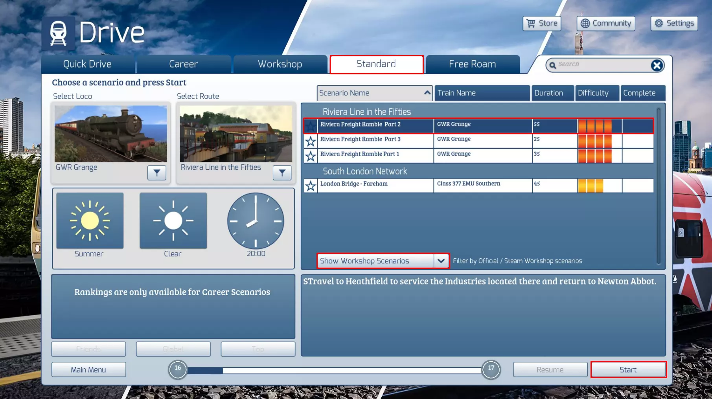
Task: Click the Top rankings button
Action: click(x=258, y=349)
